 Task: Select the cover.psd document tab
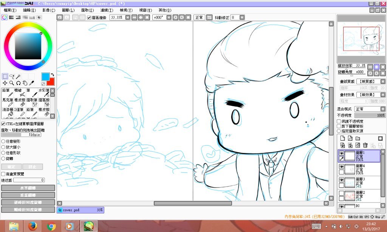[80, 210]
